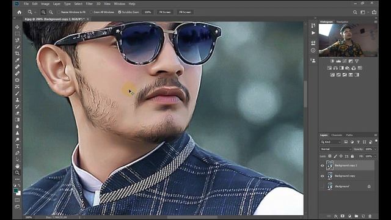Open the Opacity slider arrow
391x220 pixels.
coord(375,149)
